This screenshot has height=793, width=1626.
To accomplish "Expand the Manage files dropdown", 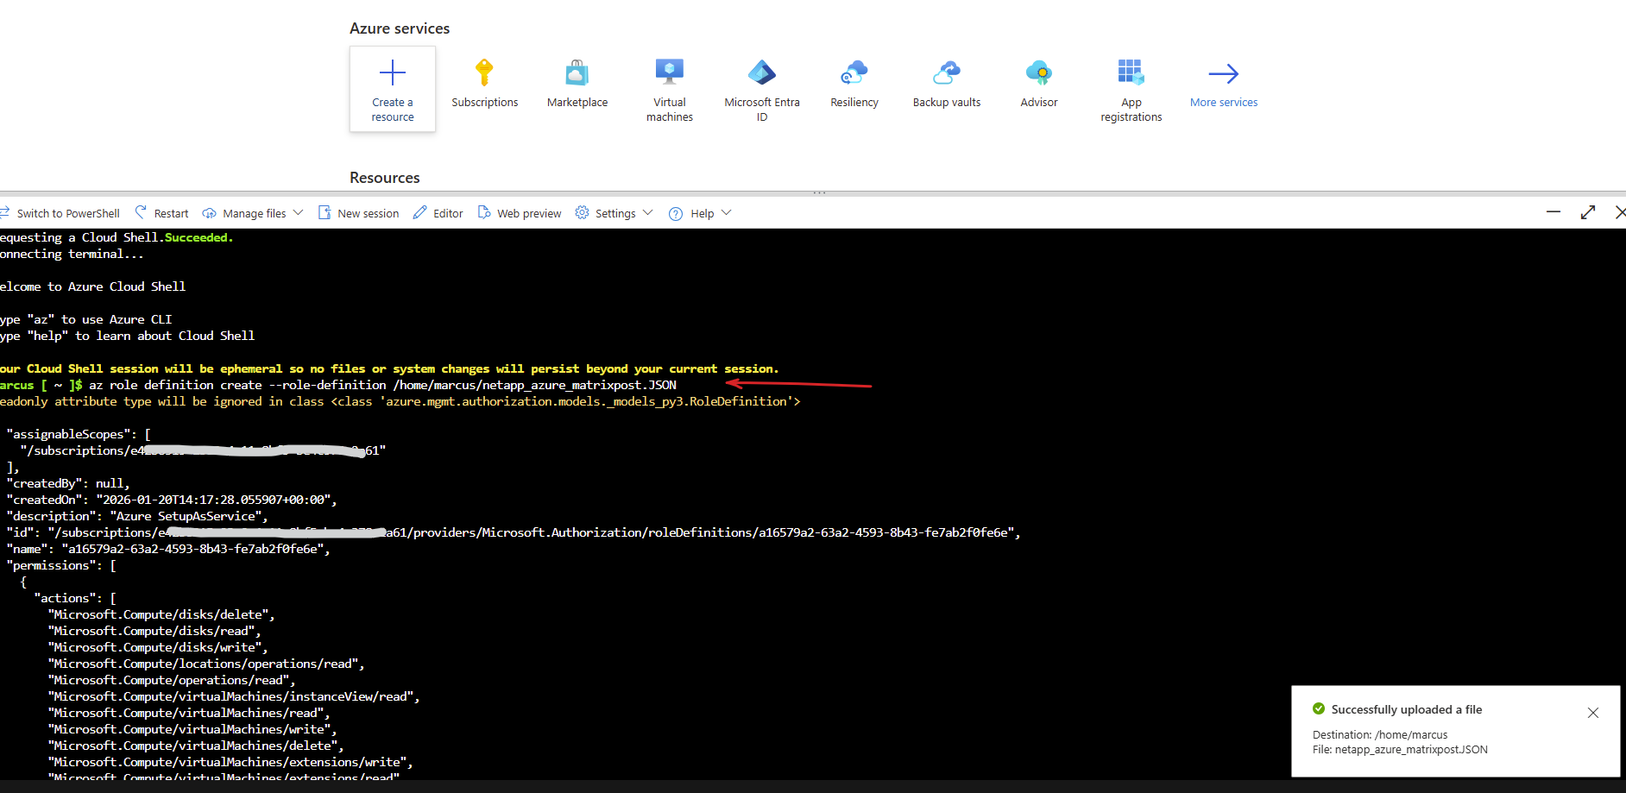I will click(x=253, y=213).
